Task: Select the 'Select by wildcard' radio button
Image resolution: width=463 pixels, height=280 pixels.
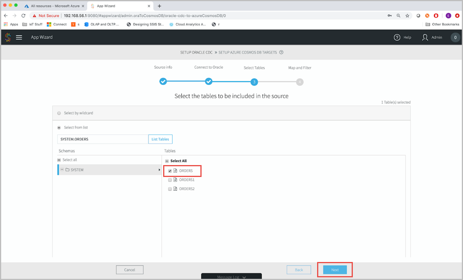Action: pyautogui.click(x=59, y=113)
